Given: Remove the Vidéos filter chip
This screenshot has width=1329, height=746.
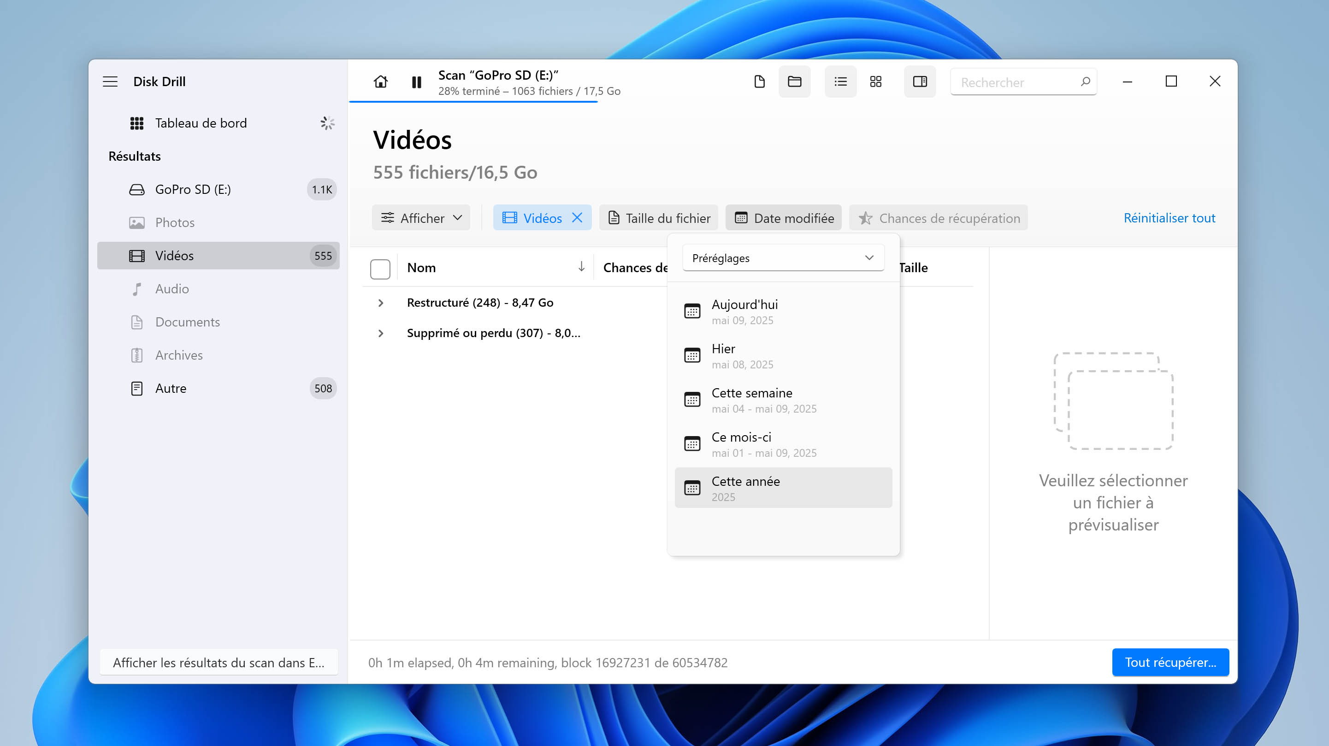Looking at the screenshot, I should coord(577,218).
